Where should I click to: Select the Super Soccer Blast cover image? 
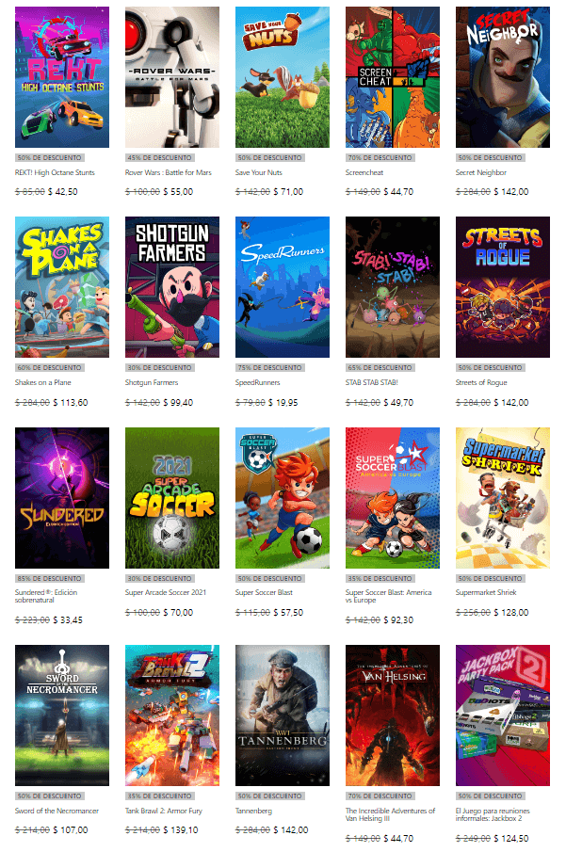click(x=283, y=498)
